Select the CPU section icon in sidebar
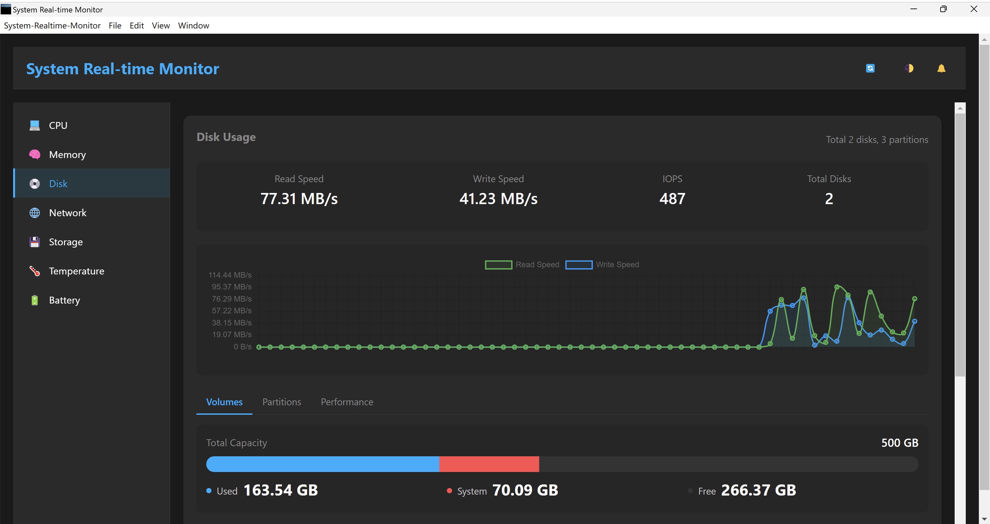Screen dimensions: 990x524 pyautogui.click(x=35, y=125)
